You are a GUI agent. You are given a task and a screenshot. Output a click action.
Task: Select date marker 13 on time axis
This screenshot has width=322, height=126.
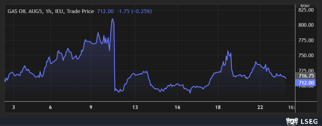pyautogui.click(x=135, y=107)
